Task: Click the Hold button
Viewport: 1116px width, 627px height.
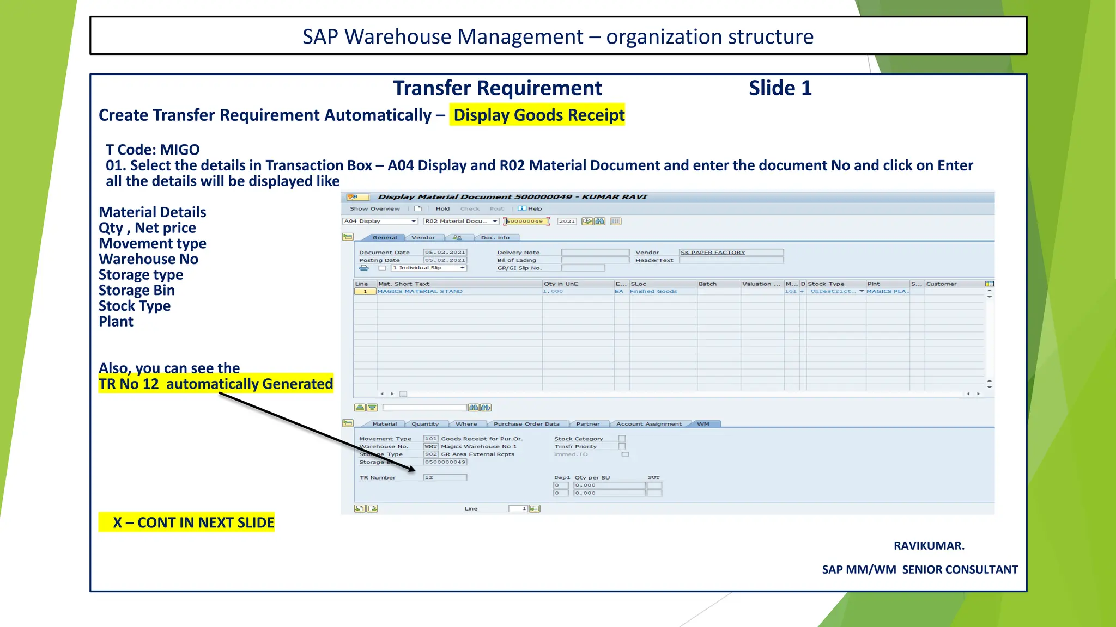Action: coord(442,208)
